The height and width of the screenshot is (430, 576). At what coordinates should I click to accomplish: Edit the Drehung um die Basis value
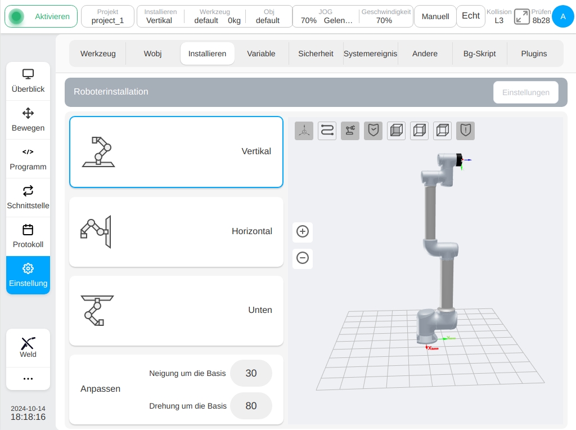(x=251, y=406)
